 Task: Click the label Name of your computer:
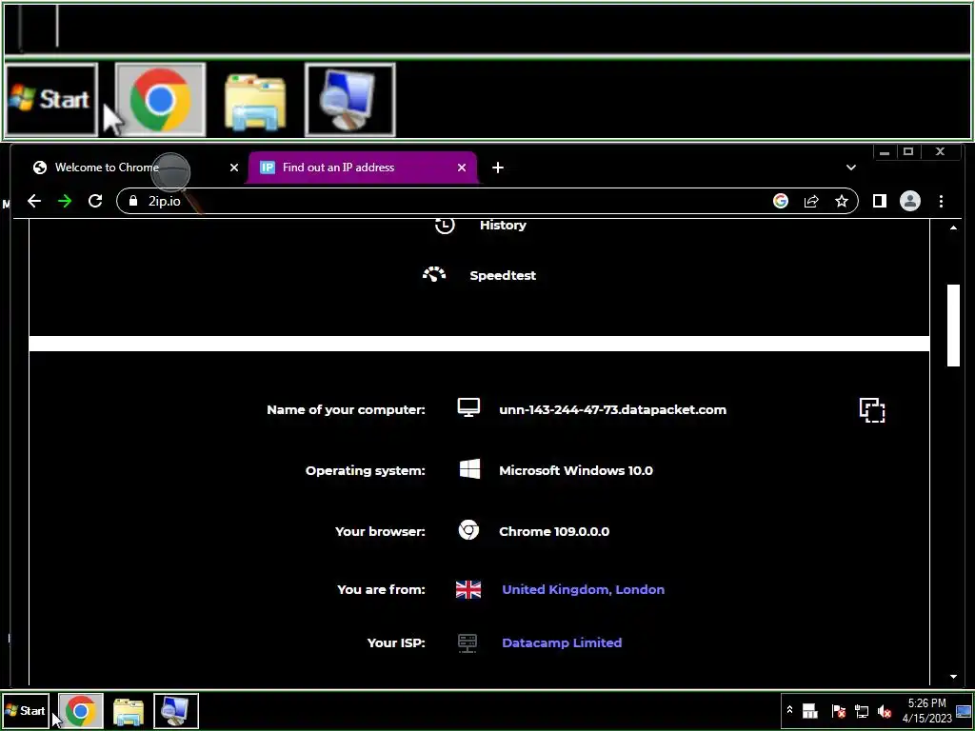tap(346, 409)
